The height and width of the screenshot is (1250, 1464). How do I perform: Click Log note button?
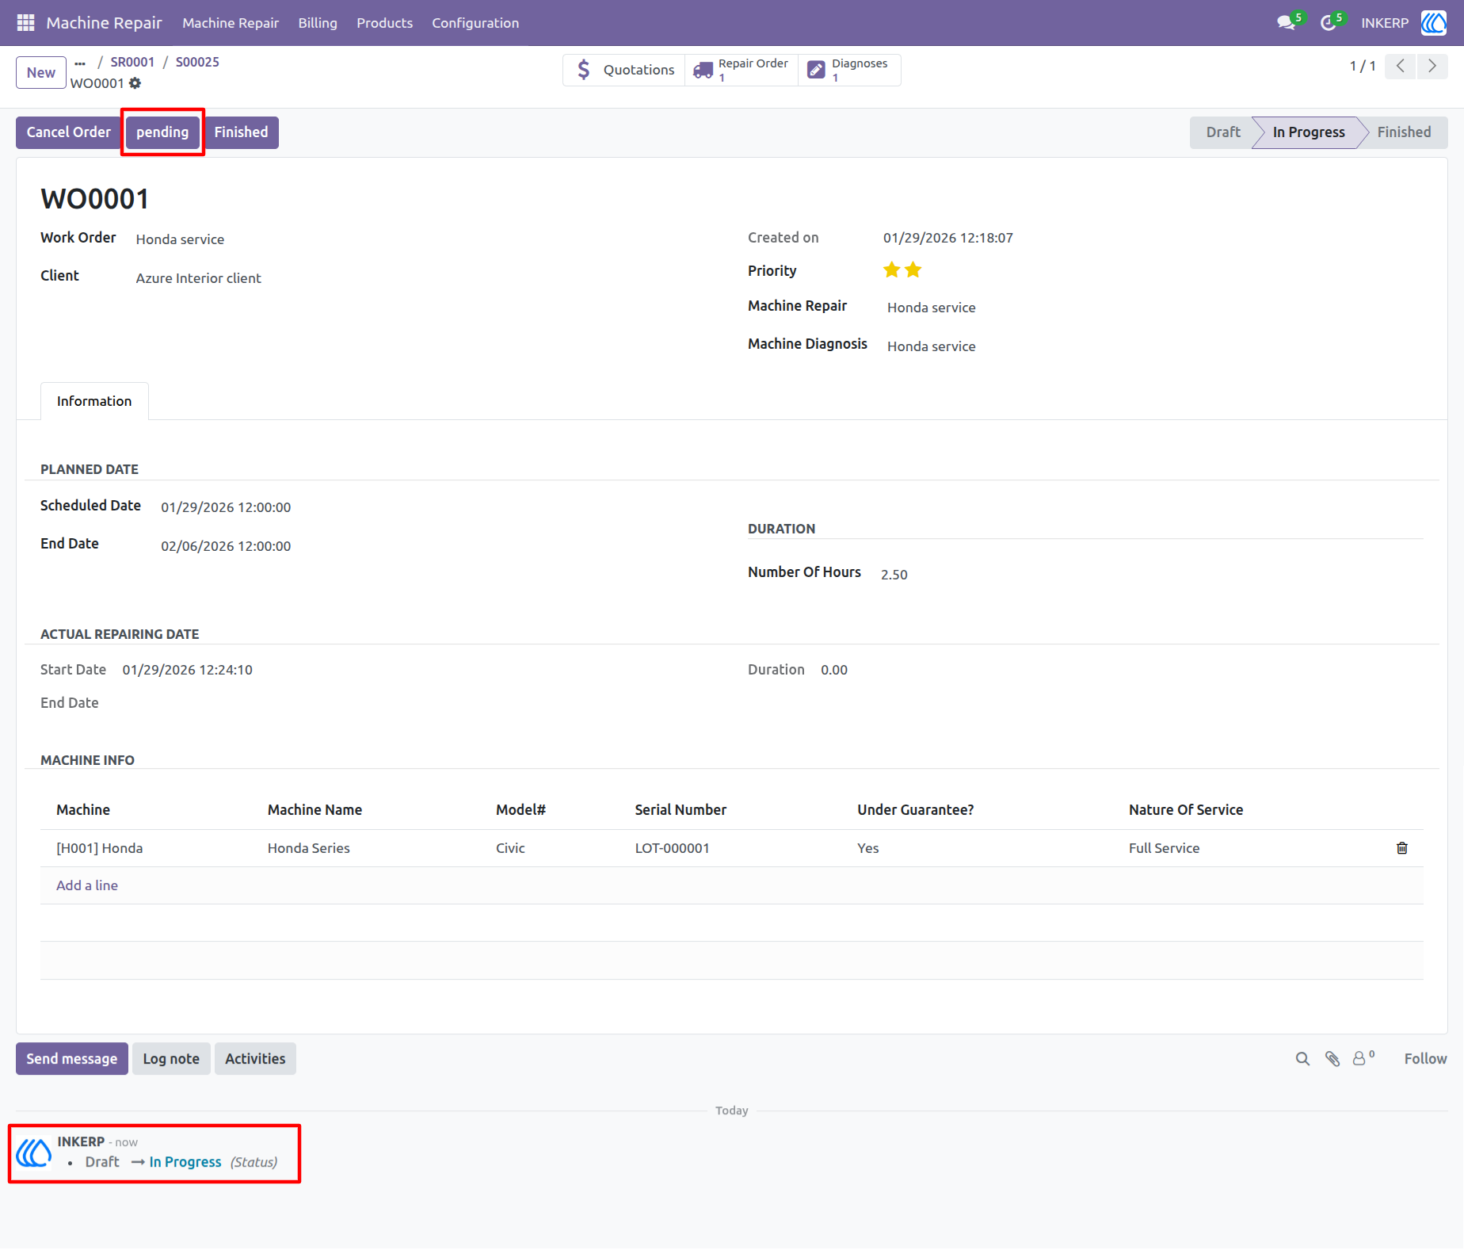click(171, 1059)
